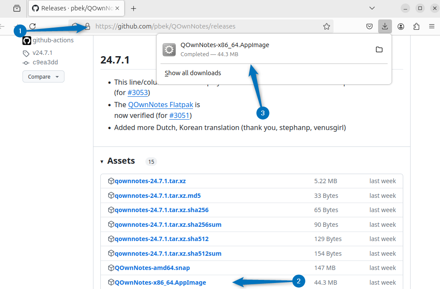440x289 pixels.
Task: Open the Firefox account icon
Action: click(x=401, y=26)
